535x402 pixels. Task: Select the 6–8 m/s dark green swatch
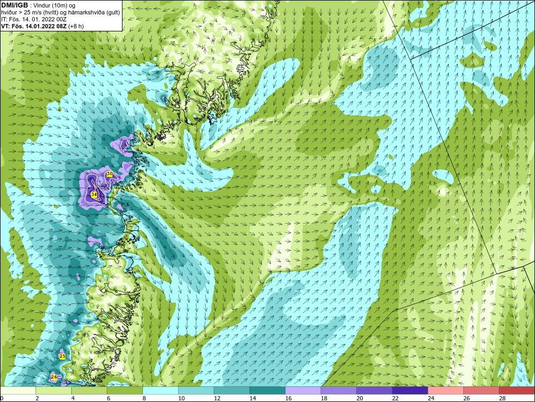(125, 390)
